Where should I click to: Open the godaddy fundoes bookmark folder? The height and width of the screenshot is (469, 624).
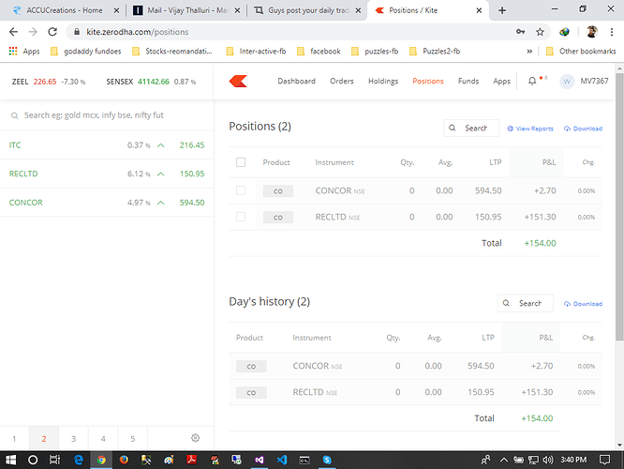coord(85,51)
